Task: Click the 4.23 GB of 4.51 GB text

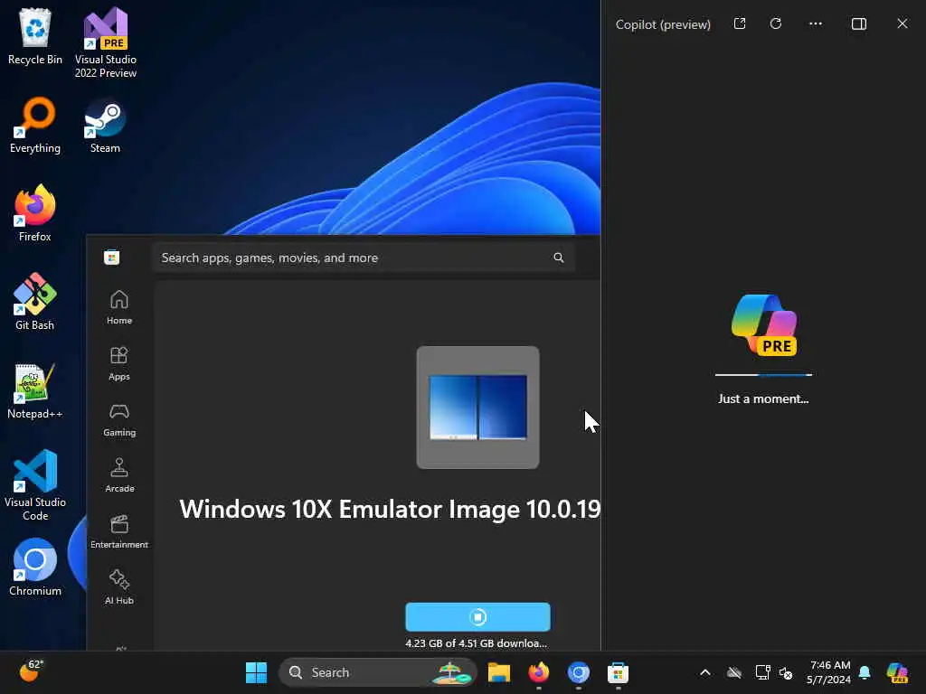Action: coord(476,643)
